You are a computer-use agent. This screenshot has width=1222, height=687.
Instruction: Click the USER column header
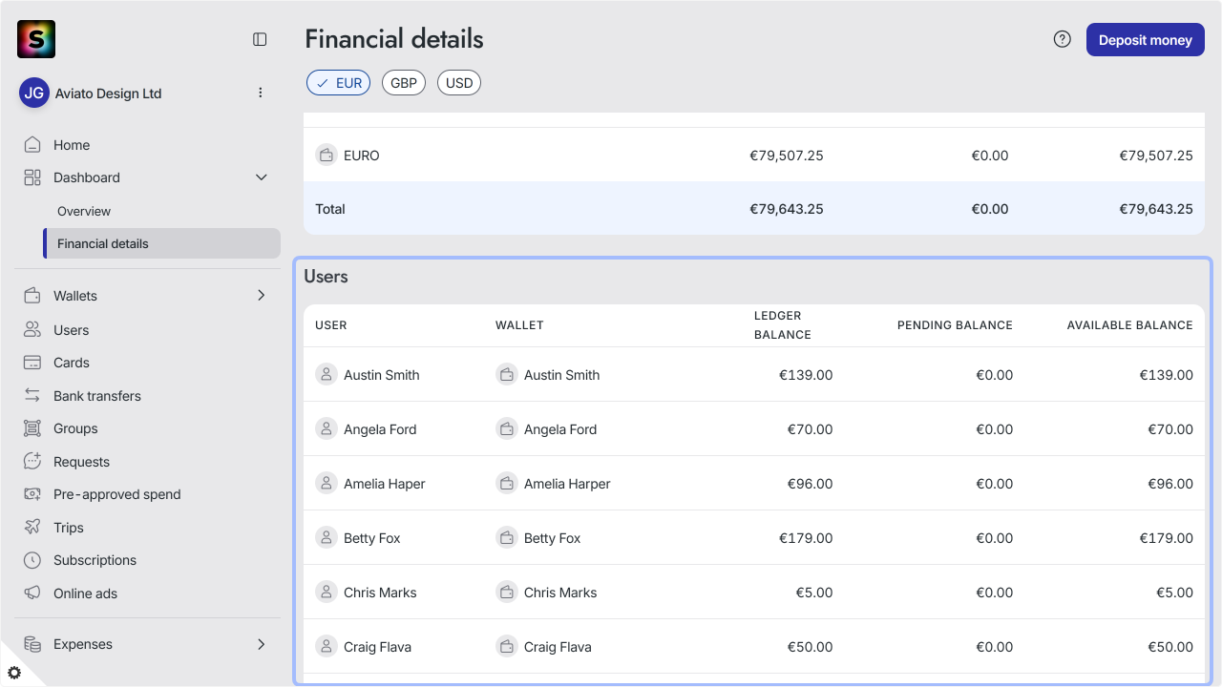pyautogui.click(x=331, y=325)
